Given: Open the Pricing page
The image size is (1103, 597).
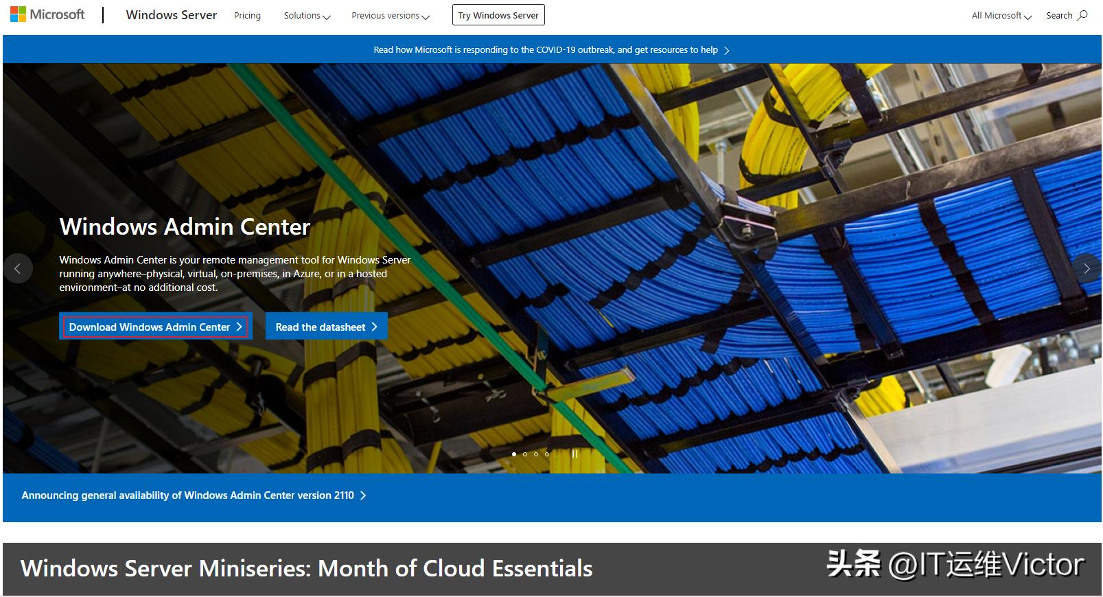Looking at the screenshot, I should (247, 15).
